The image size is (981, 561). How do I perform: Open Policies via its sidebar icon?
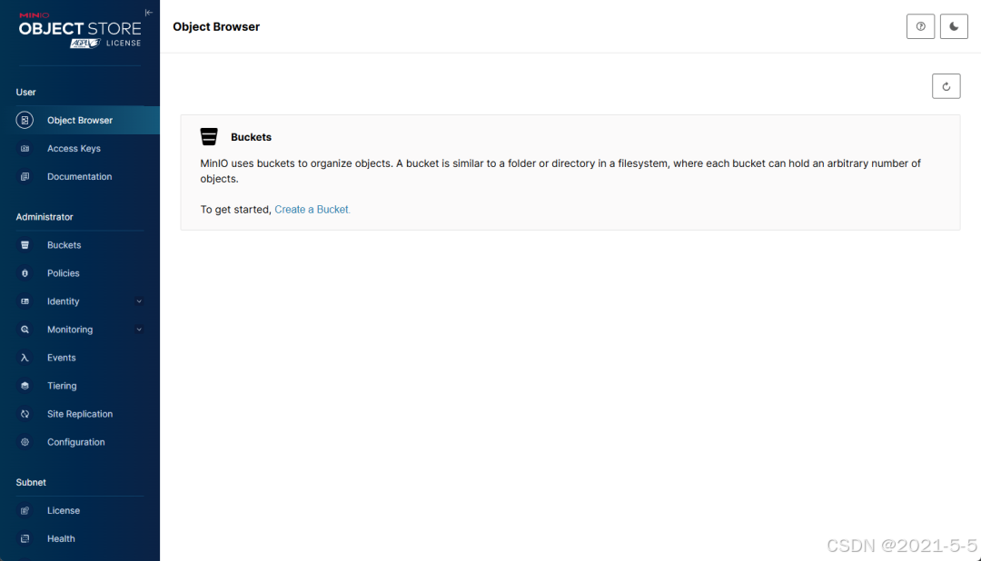tap(24, 272)
